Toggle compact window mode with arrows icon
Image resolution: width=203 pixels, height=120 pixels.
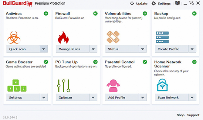tap(191, 3)
